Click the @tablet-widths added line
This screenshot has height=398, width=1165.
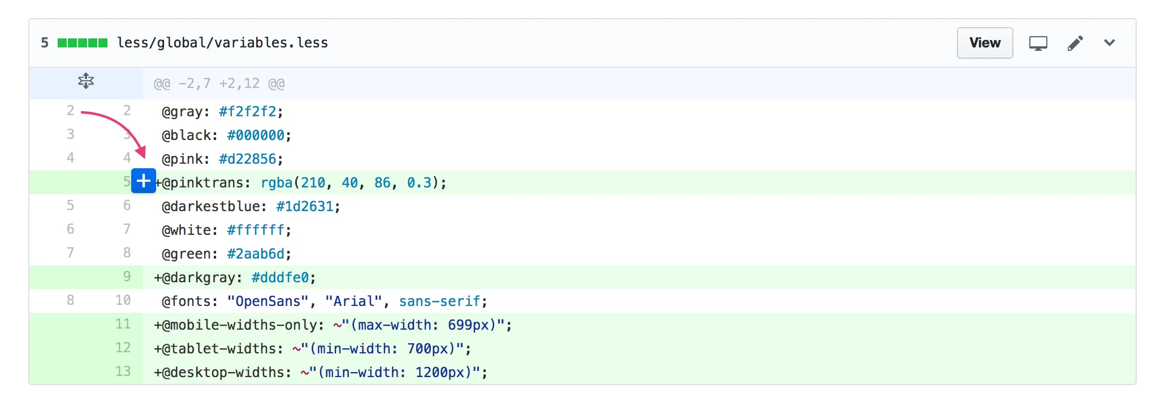coord(312,349)
